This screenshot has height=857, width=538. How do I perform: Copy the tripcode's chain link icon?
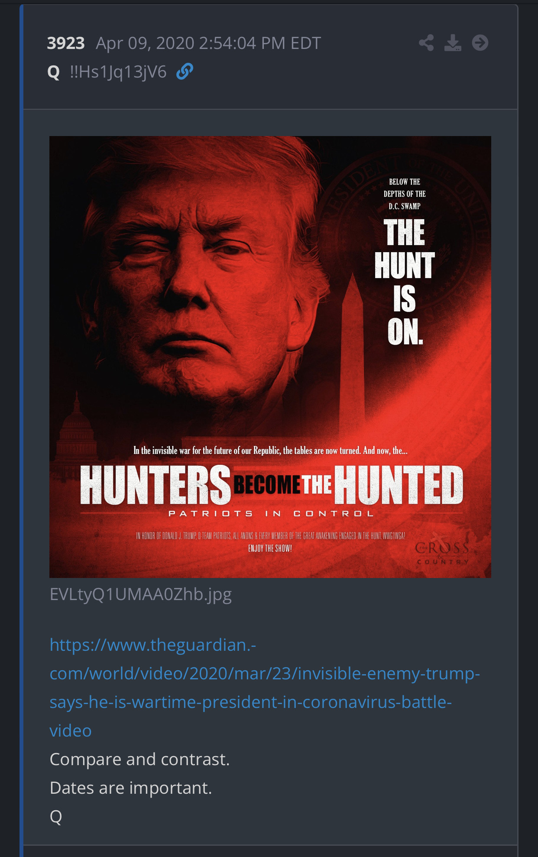click(x=185, y=71)
